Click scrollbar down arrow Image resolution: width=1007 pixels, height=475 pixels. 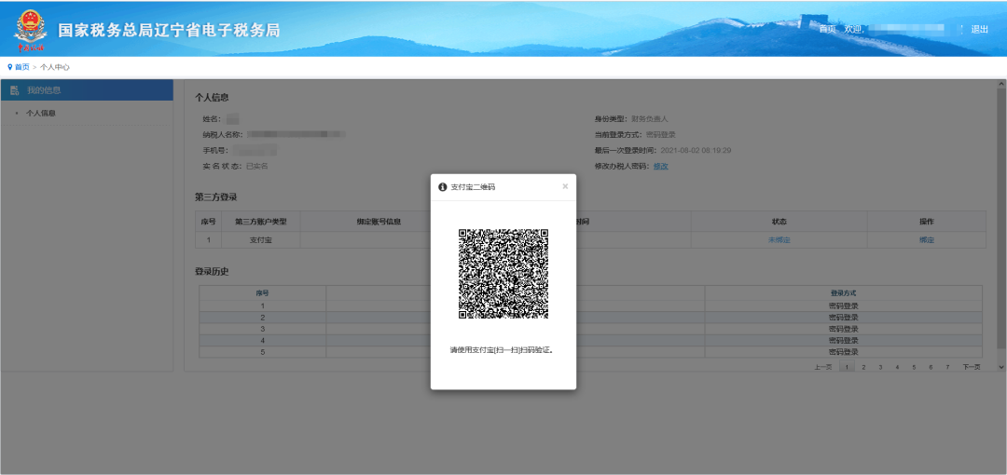(x=1001, y=367)
